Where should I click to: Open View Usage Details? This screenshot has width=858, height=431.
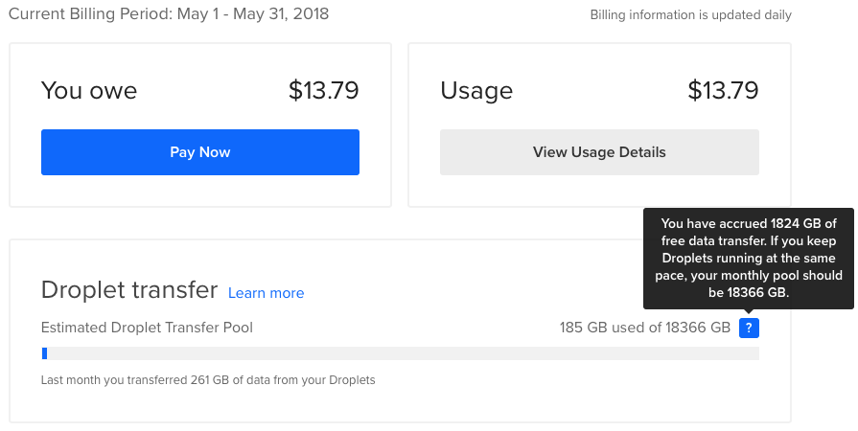(x=599, y=152)
